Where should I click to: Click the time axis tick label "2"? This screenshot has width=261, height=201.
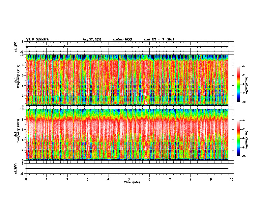click(67, 179)
